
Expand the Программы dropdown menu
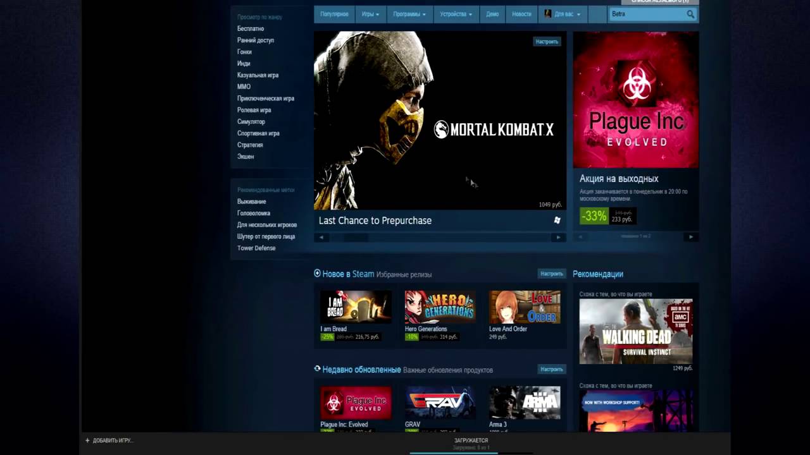tap(409, 14)
